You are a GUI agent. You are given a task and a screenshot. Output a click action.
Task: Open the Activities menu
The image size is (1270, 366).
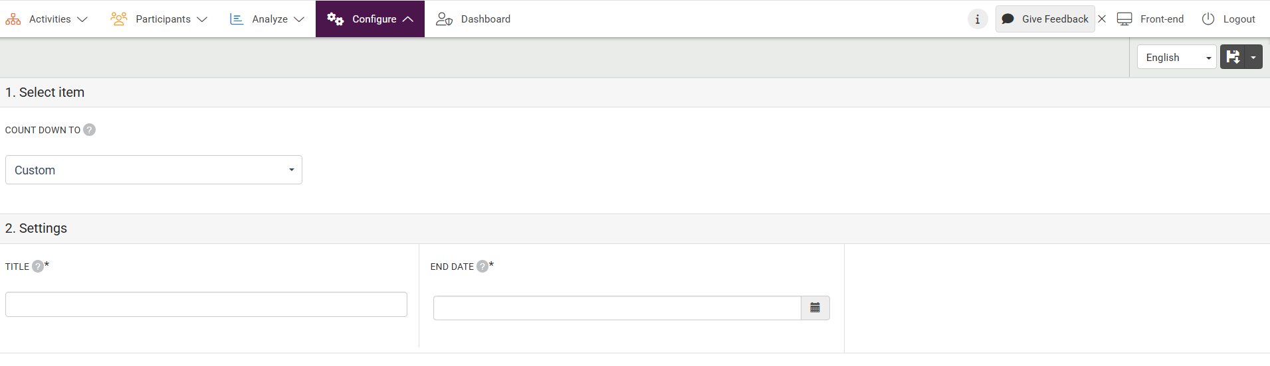pyautogui.click(x=47, y=19)
